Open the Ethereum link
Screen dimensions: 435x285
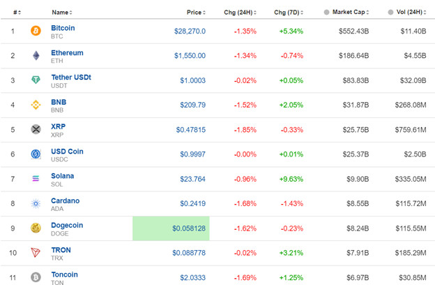click(67, 53)
